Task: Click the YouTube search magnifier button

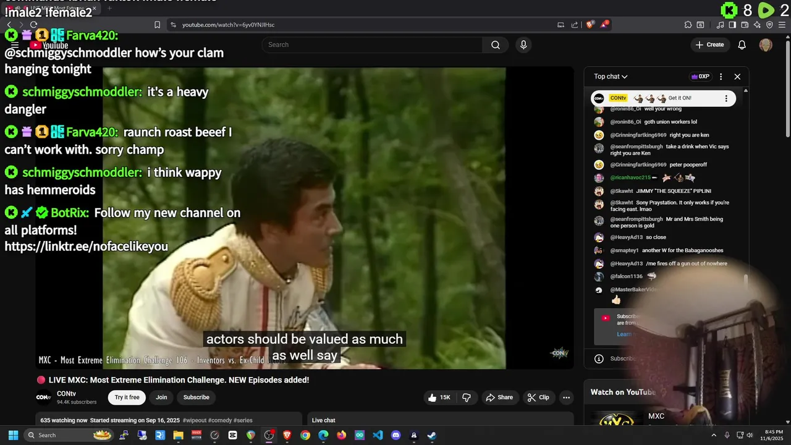Action: tap(495, 44)
